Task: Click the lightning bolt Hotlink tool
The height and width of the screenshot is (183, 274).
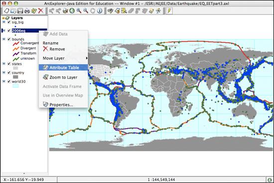Action: click(x=169, y=11)
